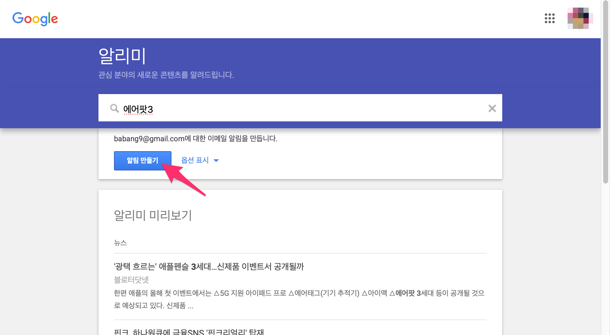Expand 옵션 표시 options
Viewport: 610px width, 335px height.
pyautogui.click(x=200, y=160)
